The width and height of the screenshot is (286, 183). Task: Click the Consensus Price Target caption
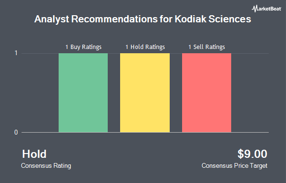click(x=235, y=166)
